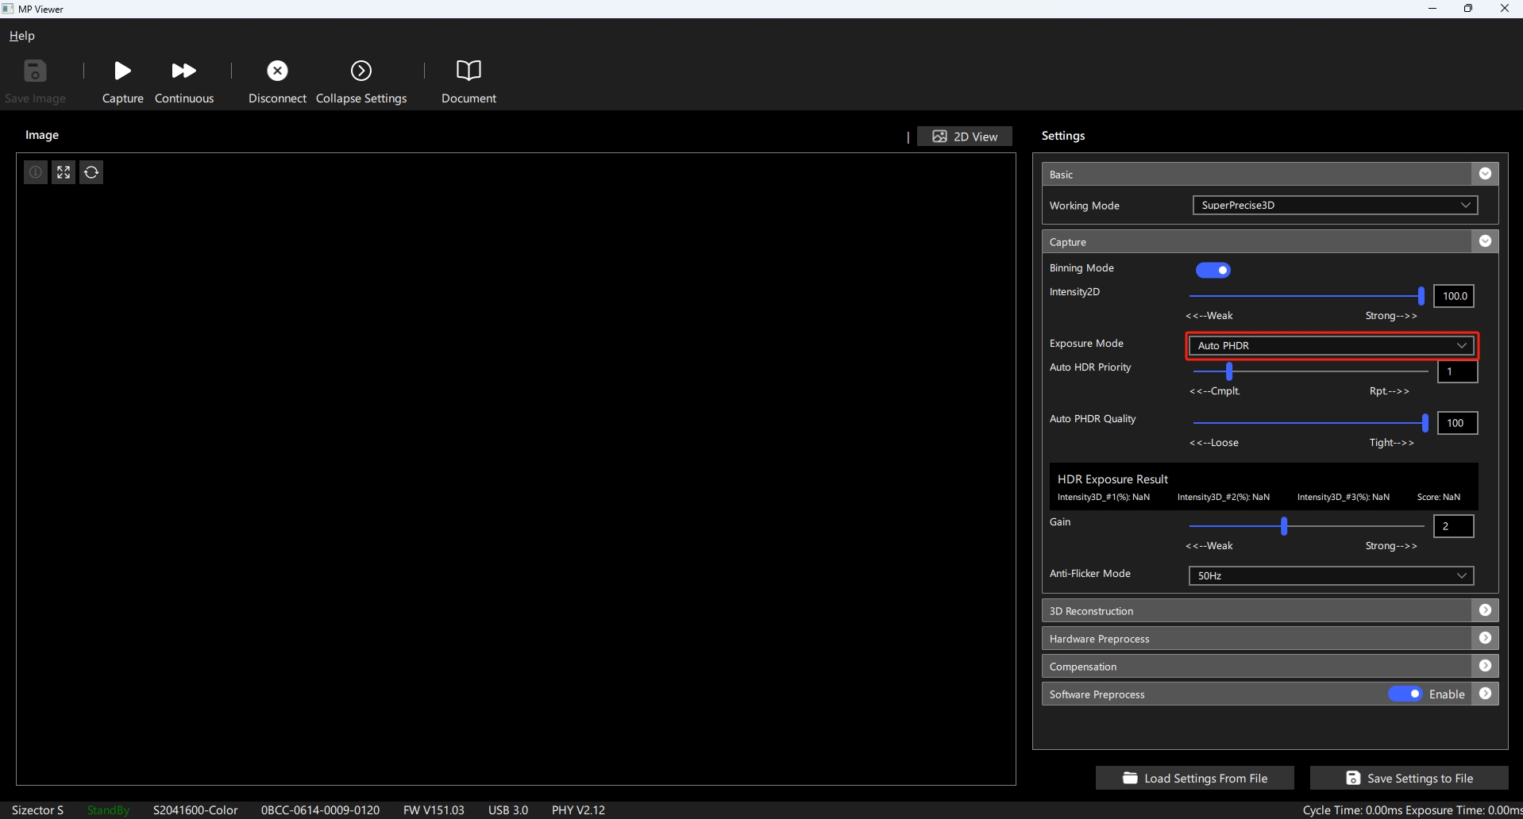Click Intensity3D_#1(%): NaN text

pos(1104,497)
